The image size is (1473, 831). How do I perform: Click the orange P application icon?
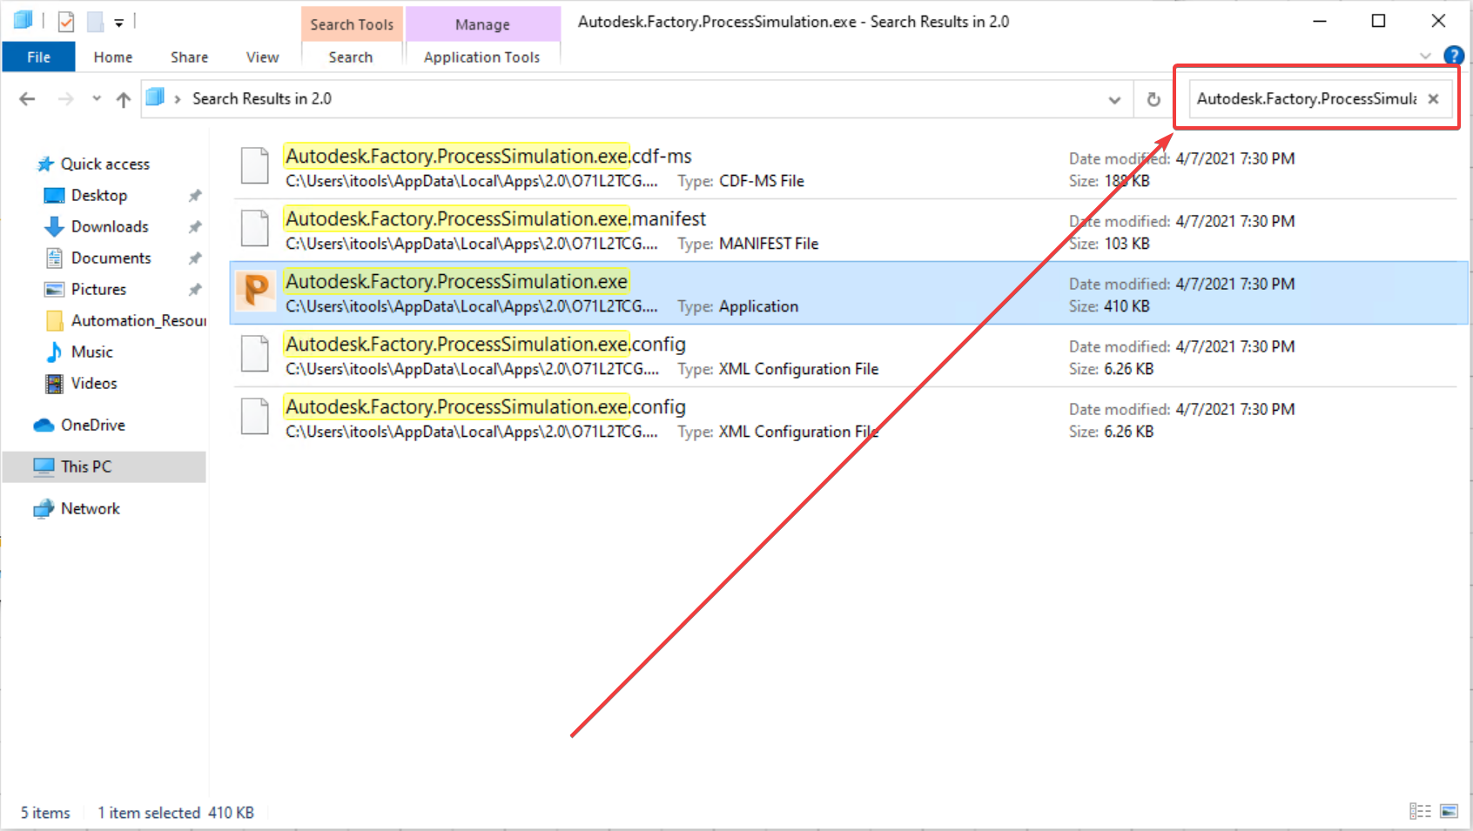click(x=255, y=292)
